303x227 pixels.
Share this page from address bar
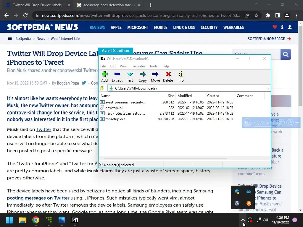pyautogui.click(x=247, y=15)
